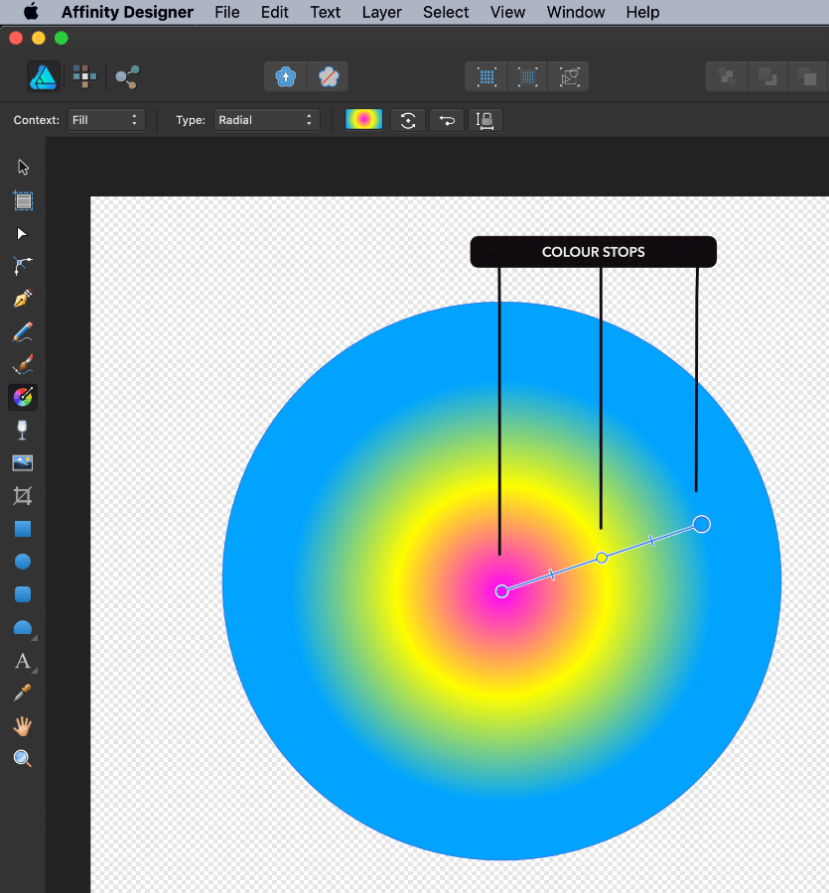
Task: Switch to the Export Persona
Action: pyautogui.click(x=127, y=76)
